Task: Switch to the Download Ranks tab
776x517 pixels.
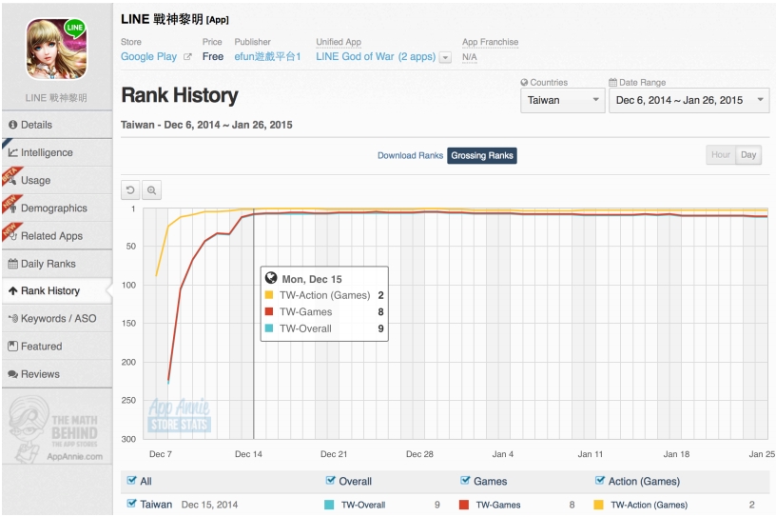Action: point(410,155)
